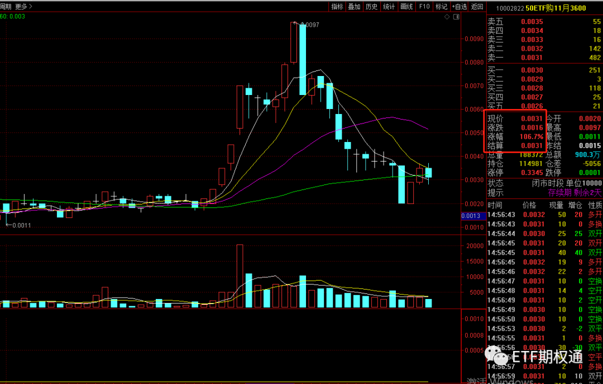Viewport: 603px width, 384px height.
Task: Select the 卖四 ask row at 0.0034
Action: [544, 30]
